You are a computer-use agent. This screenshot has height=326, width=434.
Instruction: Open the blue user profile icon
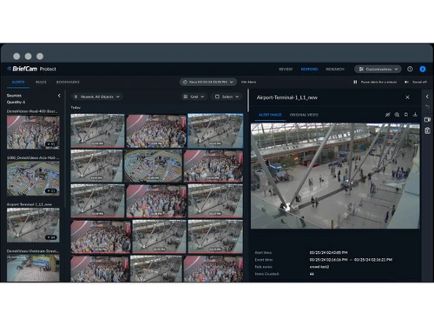[x=423, y=69]
